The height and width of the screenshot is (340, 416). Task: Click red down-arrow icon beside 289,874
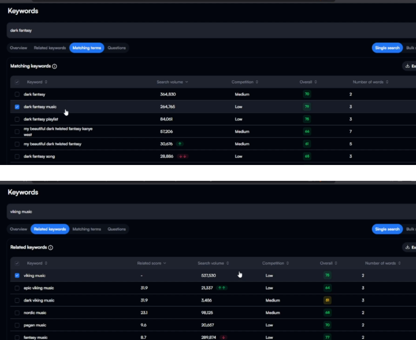coord(224,337)
